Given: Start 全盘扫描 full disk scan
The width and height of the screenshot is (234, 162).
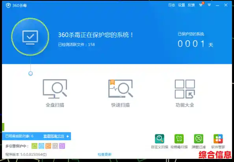Looking at the screenshot, I should pos(55,89).
